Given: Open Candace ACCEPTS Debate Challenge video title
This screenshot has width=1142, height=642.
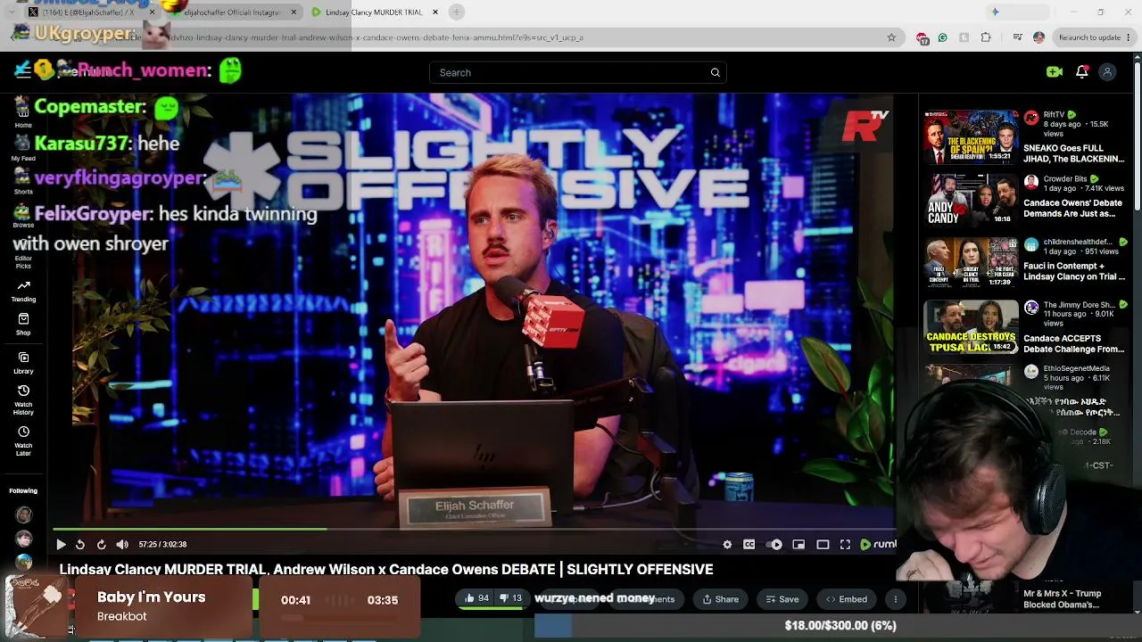Looking at the screenshot, I should (x=1074, y=344).
